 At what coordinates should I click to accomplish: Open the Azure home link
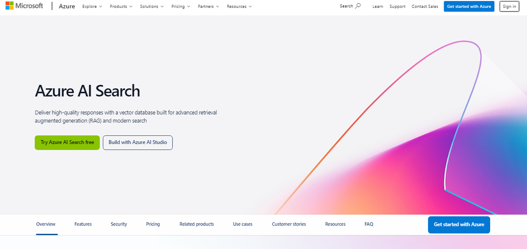pyautogui.click(x=67, y=6)
